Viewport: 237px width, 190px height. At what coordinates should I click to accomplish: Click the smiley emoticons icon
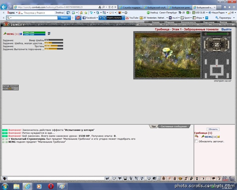149,179
